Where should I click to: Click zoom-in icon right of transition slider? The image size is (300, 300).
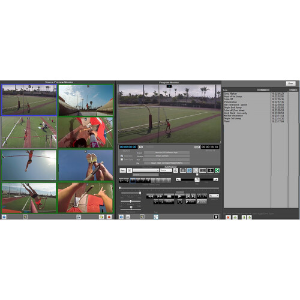(215, 179)
